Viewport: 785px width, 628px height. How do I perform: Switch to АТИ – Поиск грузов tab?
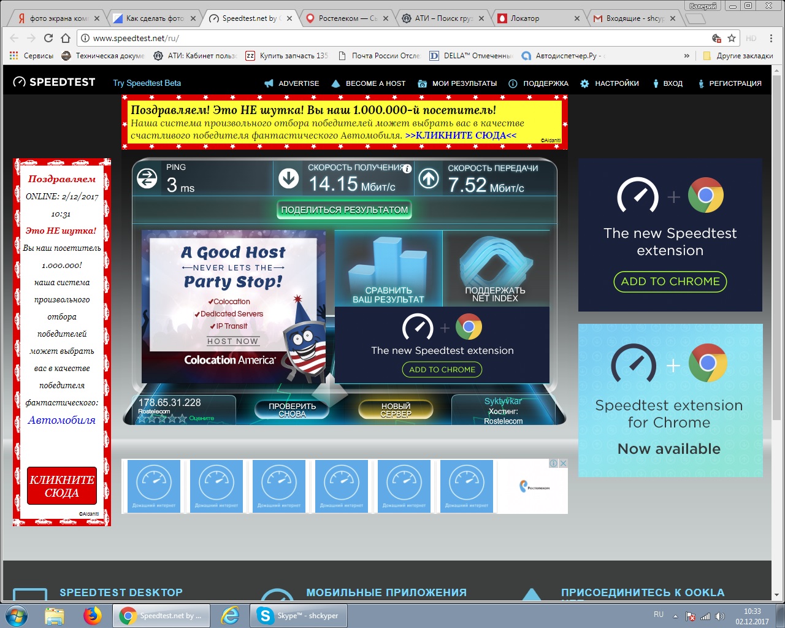443,18
